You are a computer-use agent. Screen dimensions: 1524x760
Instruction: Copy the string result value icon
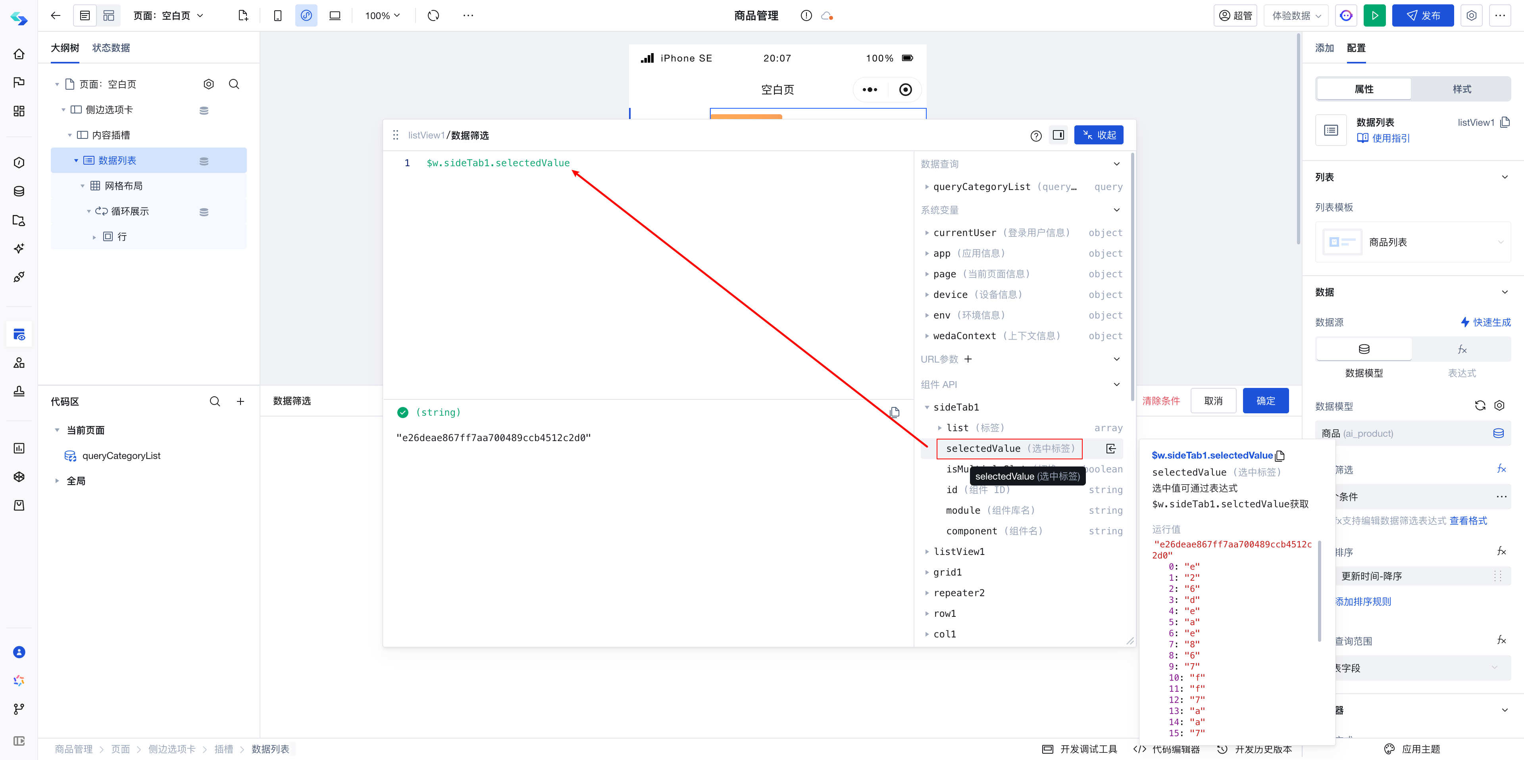tap(894, 413)
